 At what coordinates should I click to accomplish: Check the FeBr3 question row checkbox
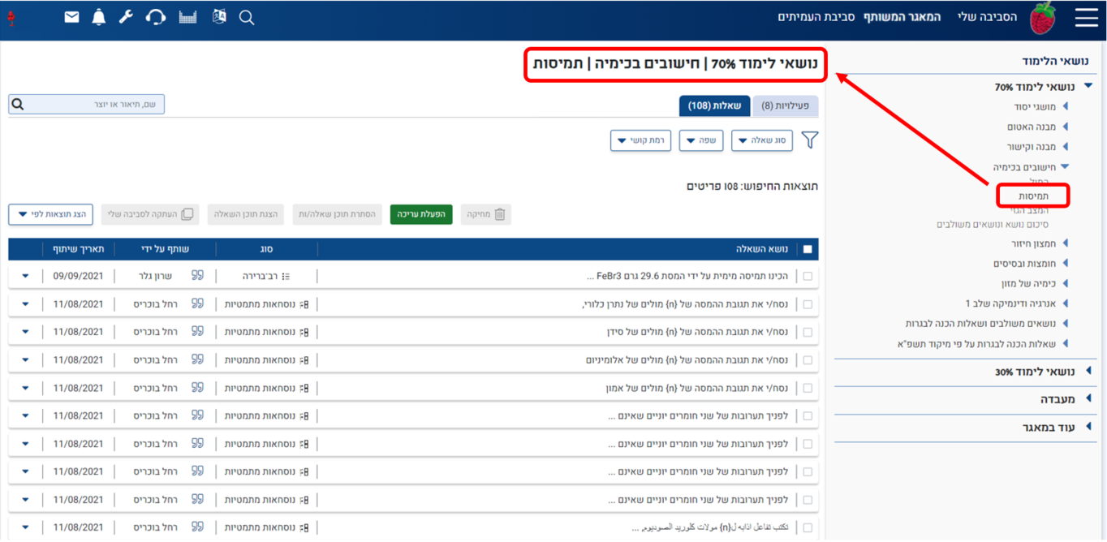pos(807,277)
